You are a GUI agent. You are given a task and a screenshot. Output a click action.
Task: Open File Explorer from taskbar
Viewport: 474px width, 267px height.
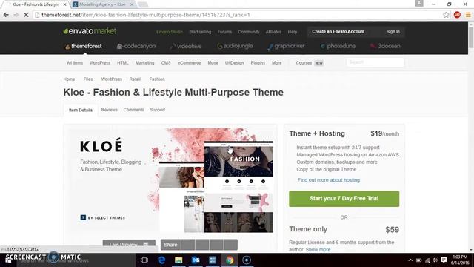click(x=178, y=260)
